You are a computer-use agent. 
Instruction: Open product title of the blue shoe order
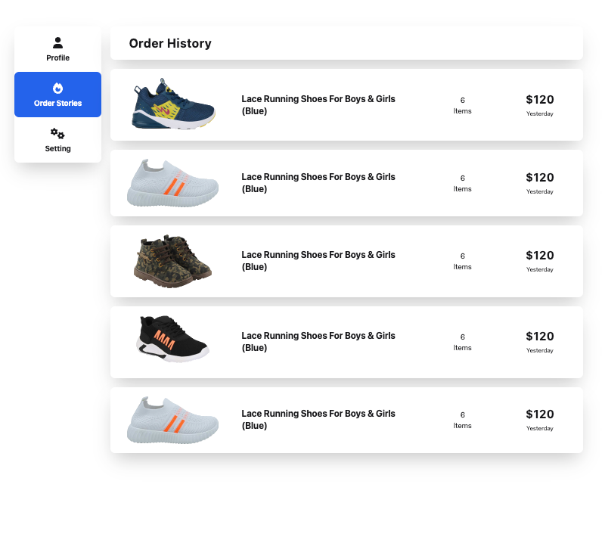point(318,105)
